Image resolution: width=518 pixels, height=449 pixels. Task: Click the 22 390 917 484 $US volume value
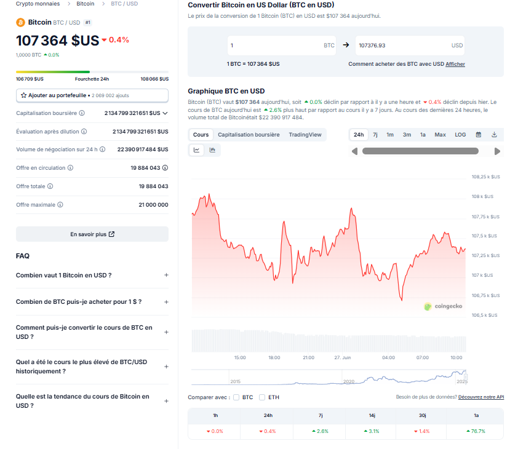coord(143,149)
